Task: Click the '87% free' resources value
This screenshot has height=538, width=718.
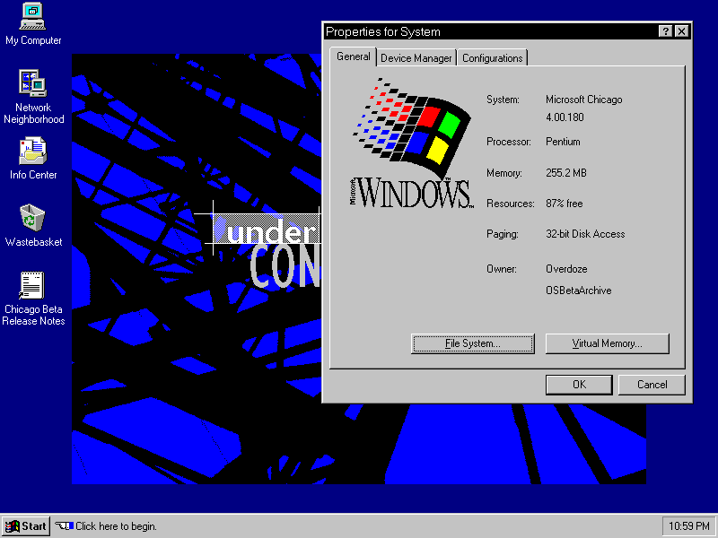Action: [x=565, y=204]
